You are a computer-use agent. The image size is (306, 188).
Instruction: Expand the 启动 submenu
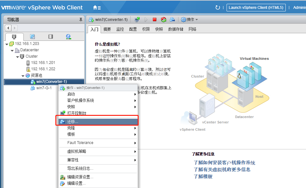[135, 94]
